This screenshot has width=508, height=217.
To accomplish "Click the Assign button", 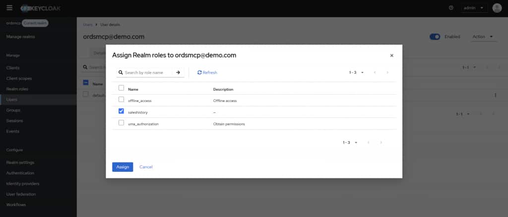I will coord(123,167).
